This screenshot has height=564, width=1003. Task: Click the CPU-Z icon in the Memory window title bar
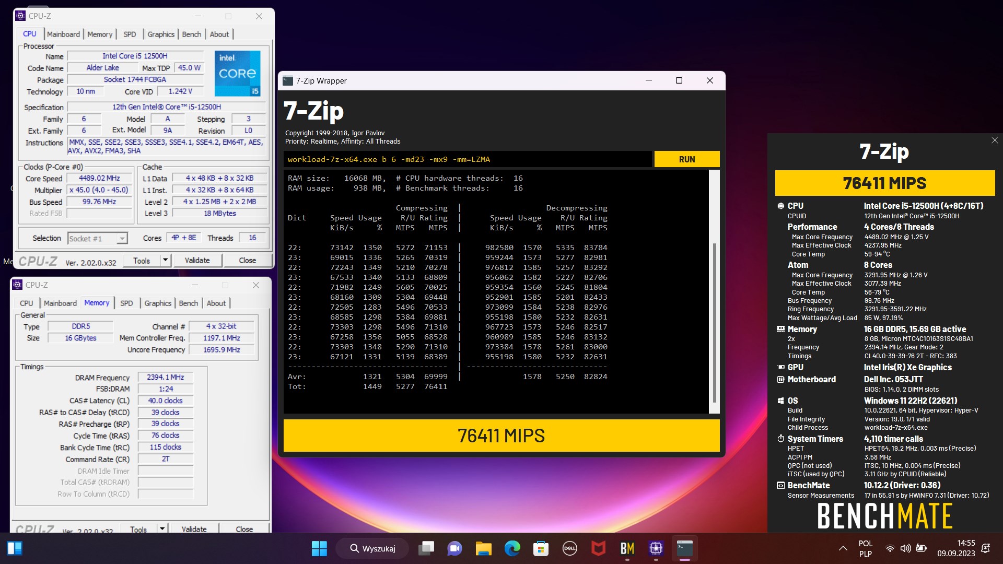tap(17, 285)
